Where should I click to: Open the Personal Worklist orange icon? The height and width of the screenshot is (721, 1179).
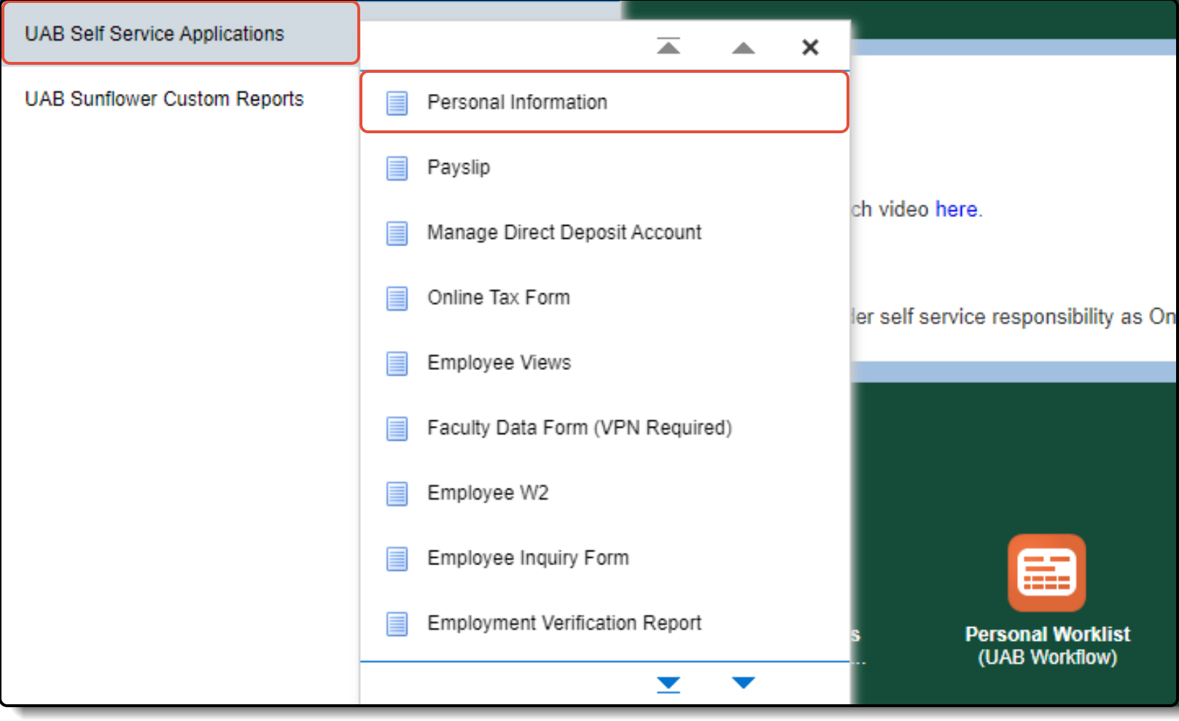tap(1046, 572)
